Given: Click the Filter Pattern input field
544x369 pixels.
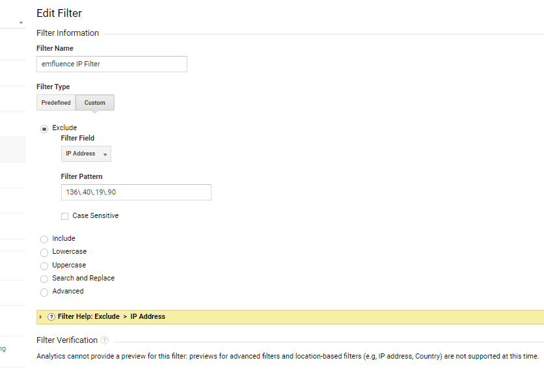Looking at the screenshot, I should (136, 193).
